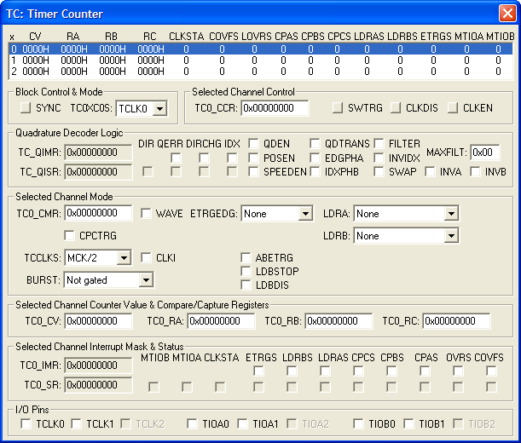Check the CLKDIS option
The width and height of the screenshot is (521, 443).
tap(396, 108)
